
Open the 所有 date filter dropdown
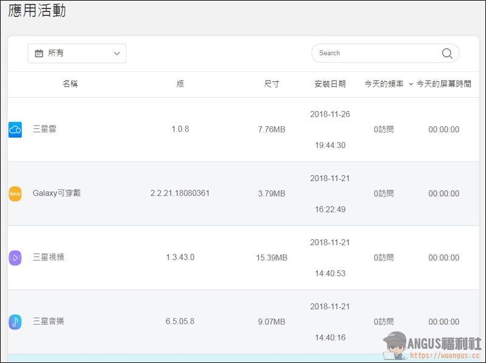[77, 53]
